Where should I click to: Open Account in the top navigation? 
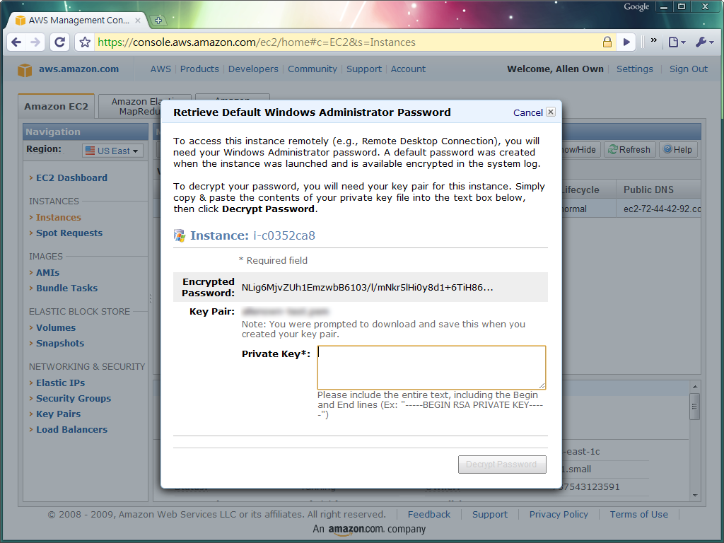(408, 69)
